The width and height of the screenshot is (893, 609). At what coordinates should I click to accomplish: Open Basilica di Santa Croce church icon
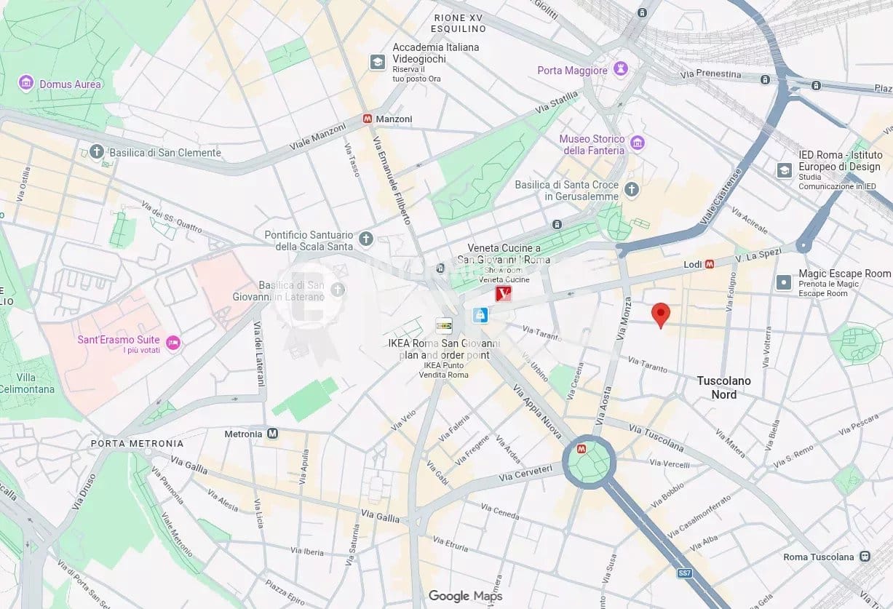(x=632, y=190)
